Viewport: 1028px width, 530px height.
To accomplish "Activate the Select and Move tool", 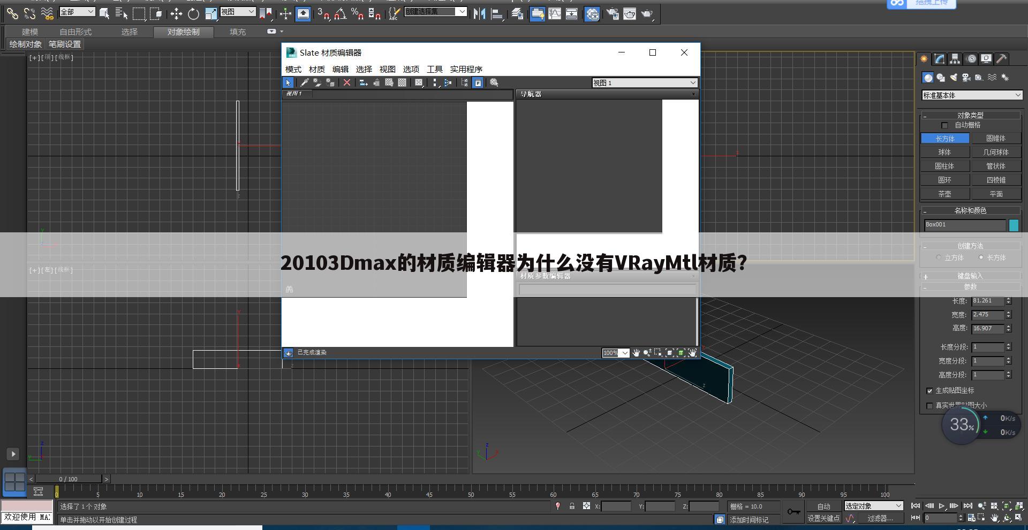I will pyautogui.click(x=176, y=13).
